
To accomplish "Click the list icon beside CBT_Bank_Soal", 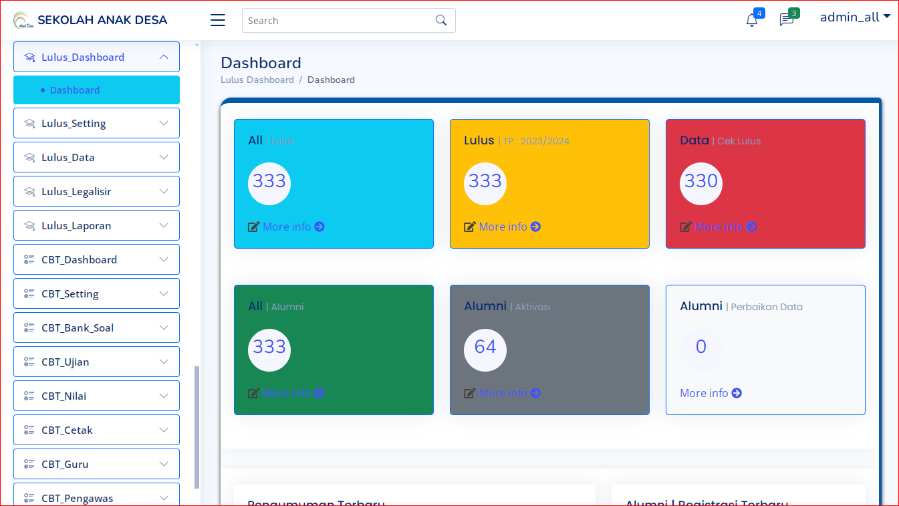I will tap(29, 328).
